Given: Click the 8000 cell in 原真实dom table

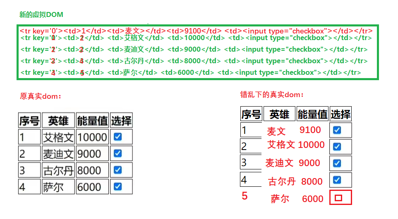Looking at the screenshot, I should [92, 170].
